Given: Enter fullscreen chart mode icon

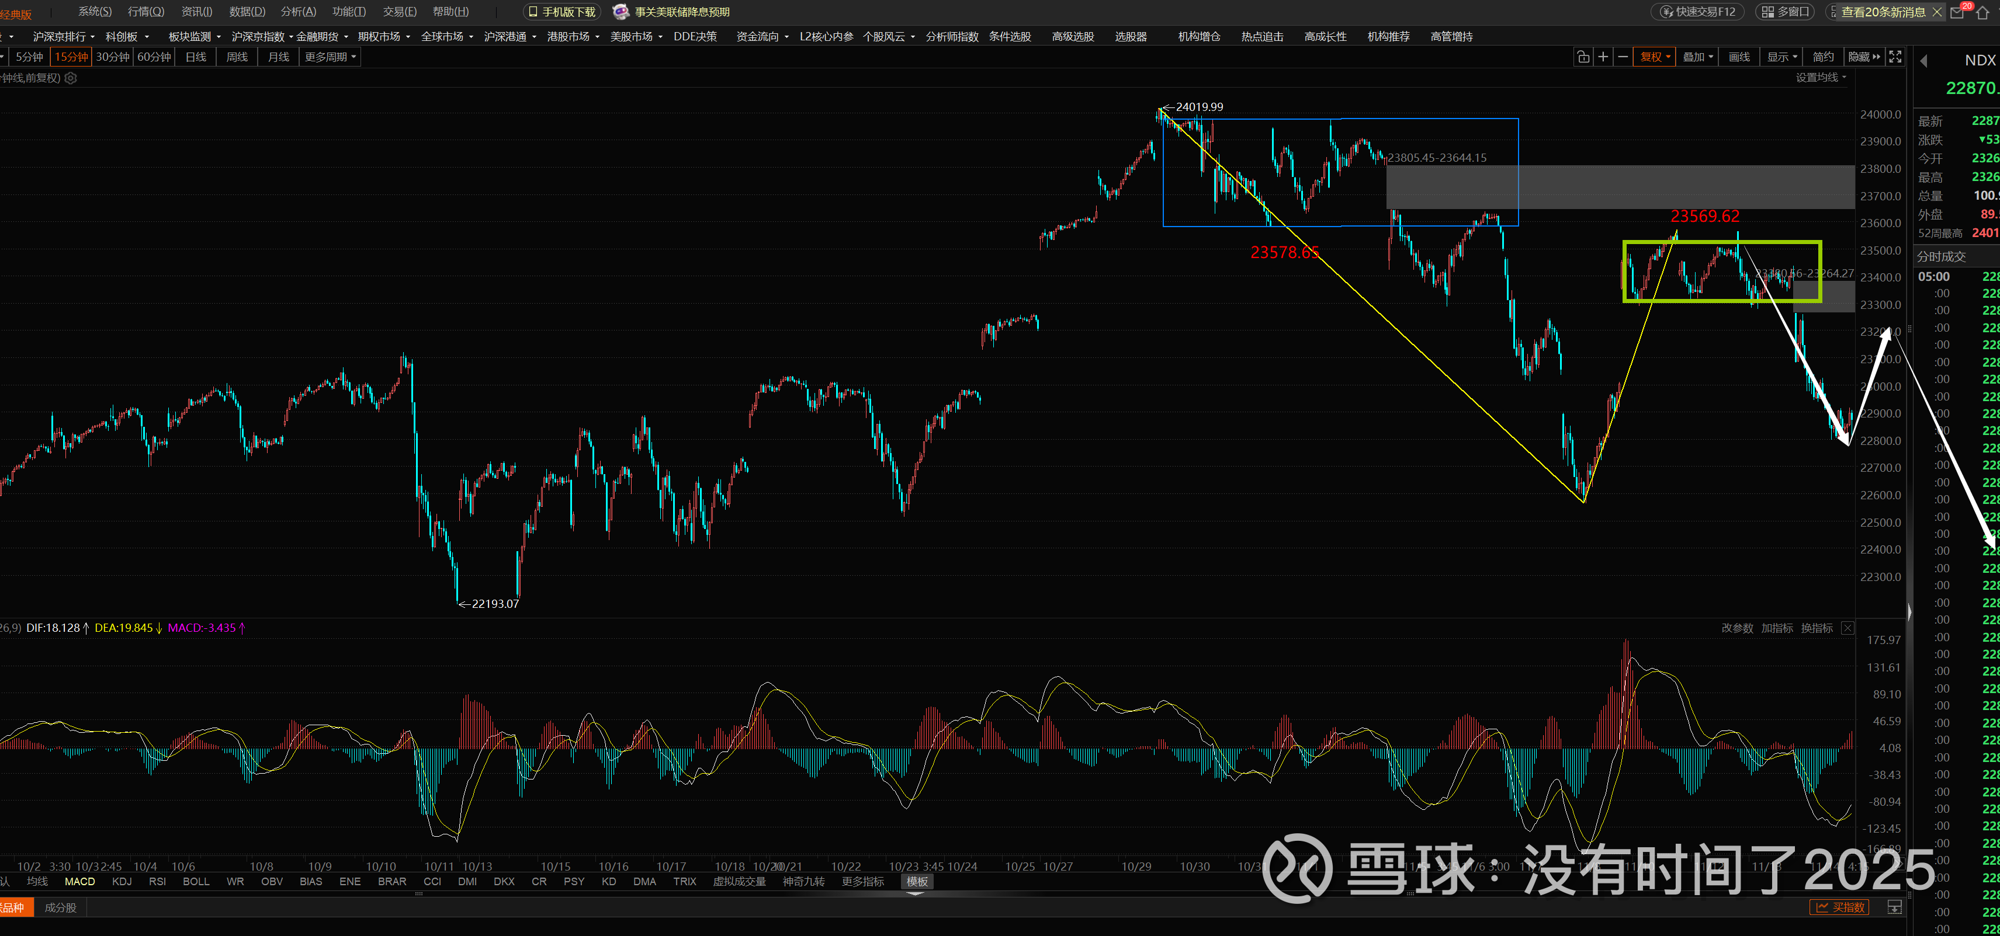Looking at the screenshot, I should point(1895,57).
